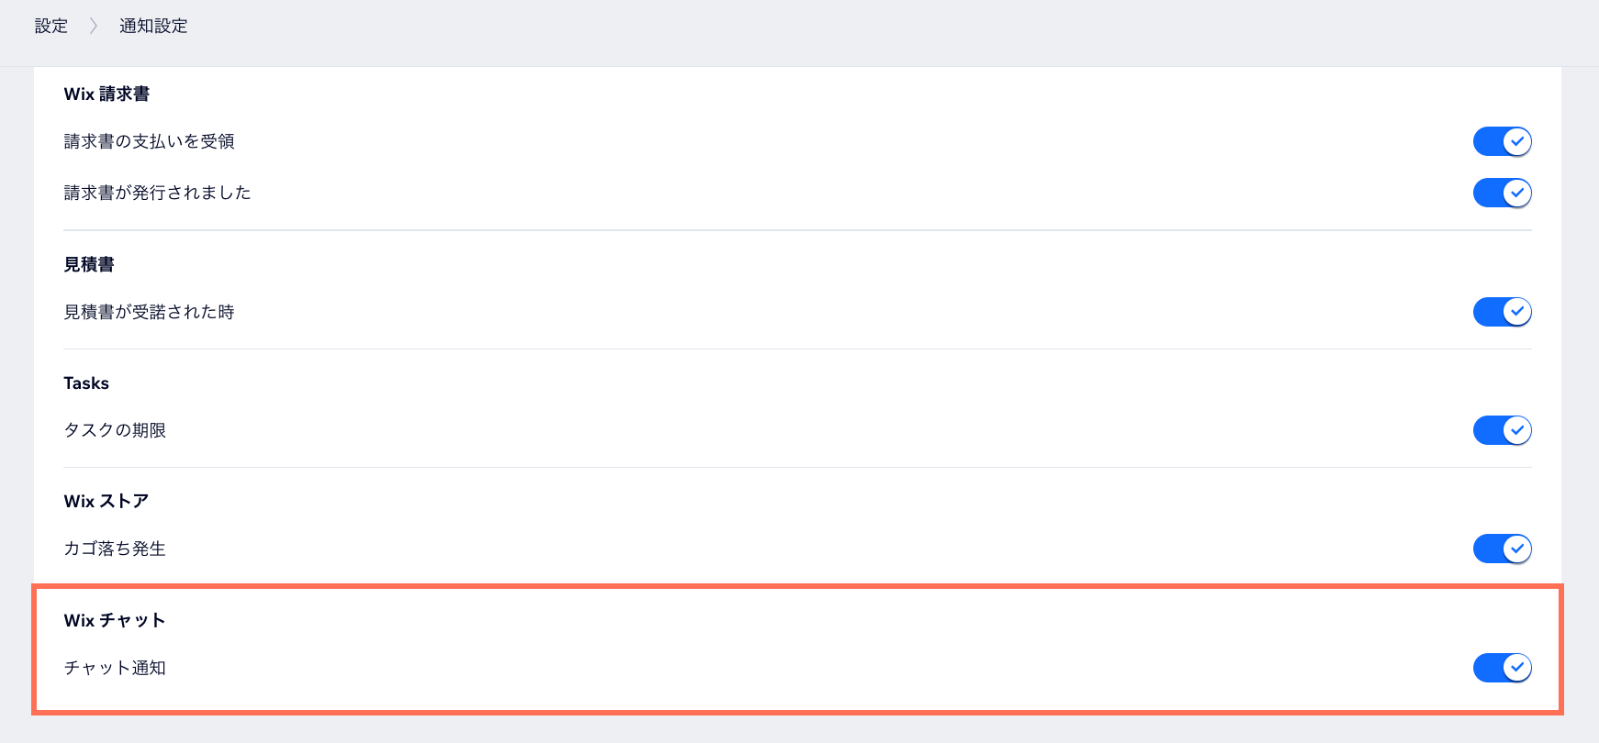Disable the カゴ落ち発生 notification switch

tap(1502, 549)
